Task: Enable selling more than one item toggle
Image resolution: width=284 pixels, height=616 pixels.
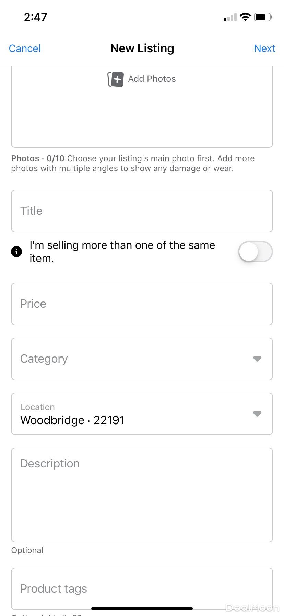Action: click(255, 252)
